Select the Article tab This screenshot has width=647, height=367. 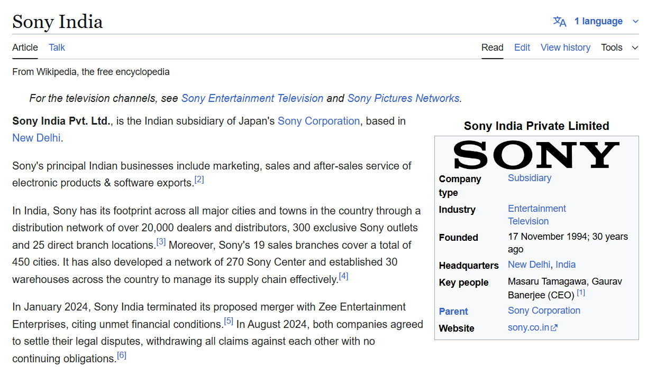click(25, 48)
